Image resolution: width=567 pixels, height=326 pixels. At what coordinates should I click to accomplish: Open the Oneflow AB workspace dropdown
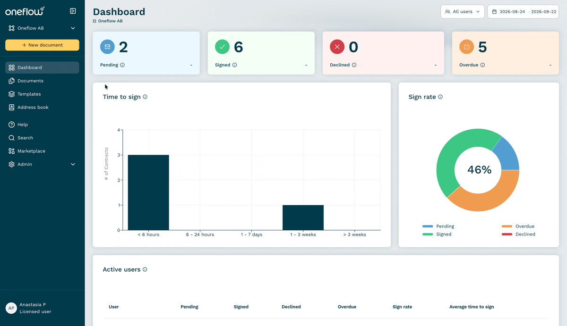[42, 28]
